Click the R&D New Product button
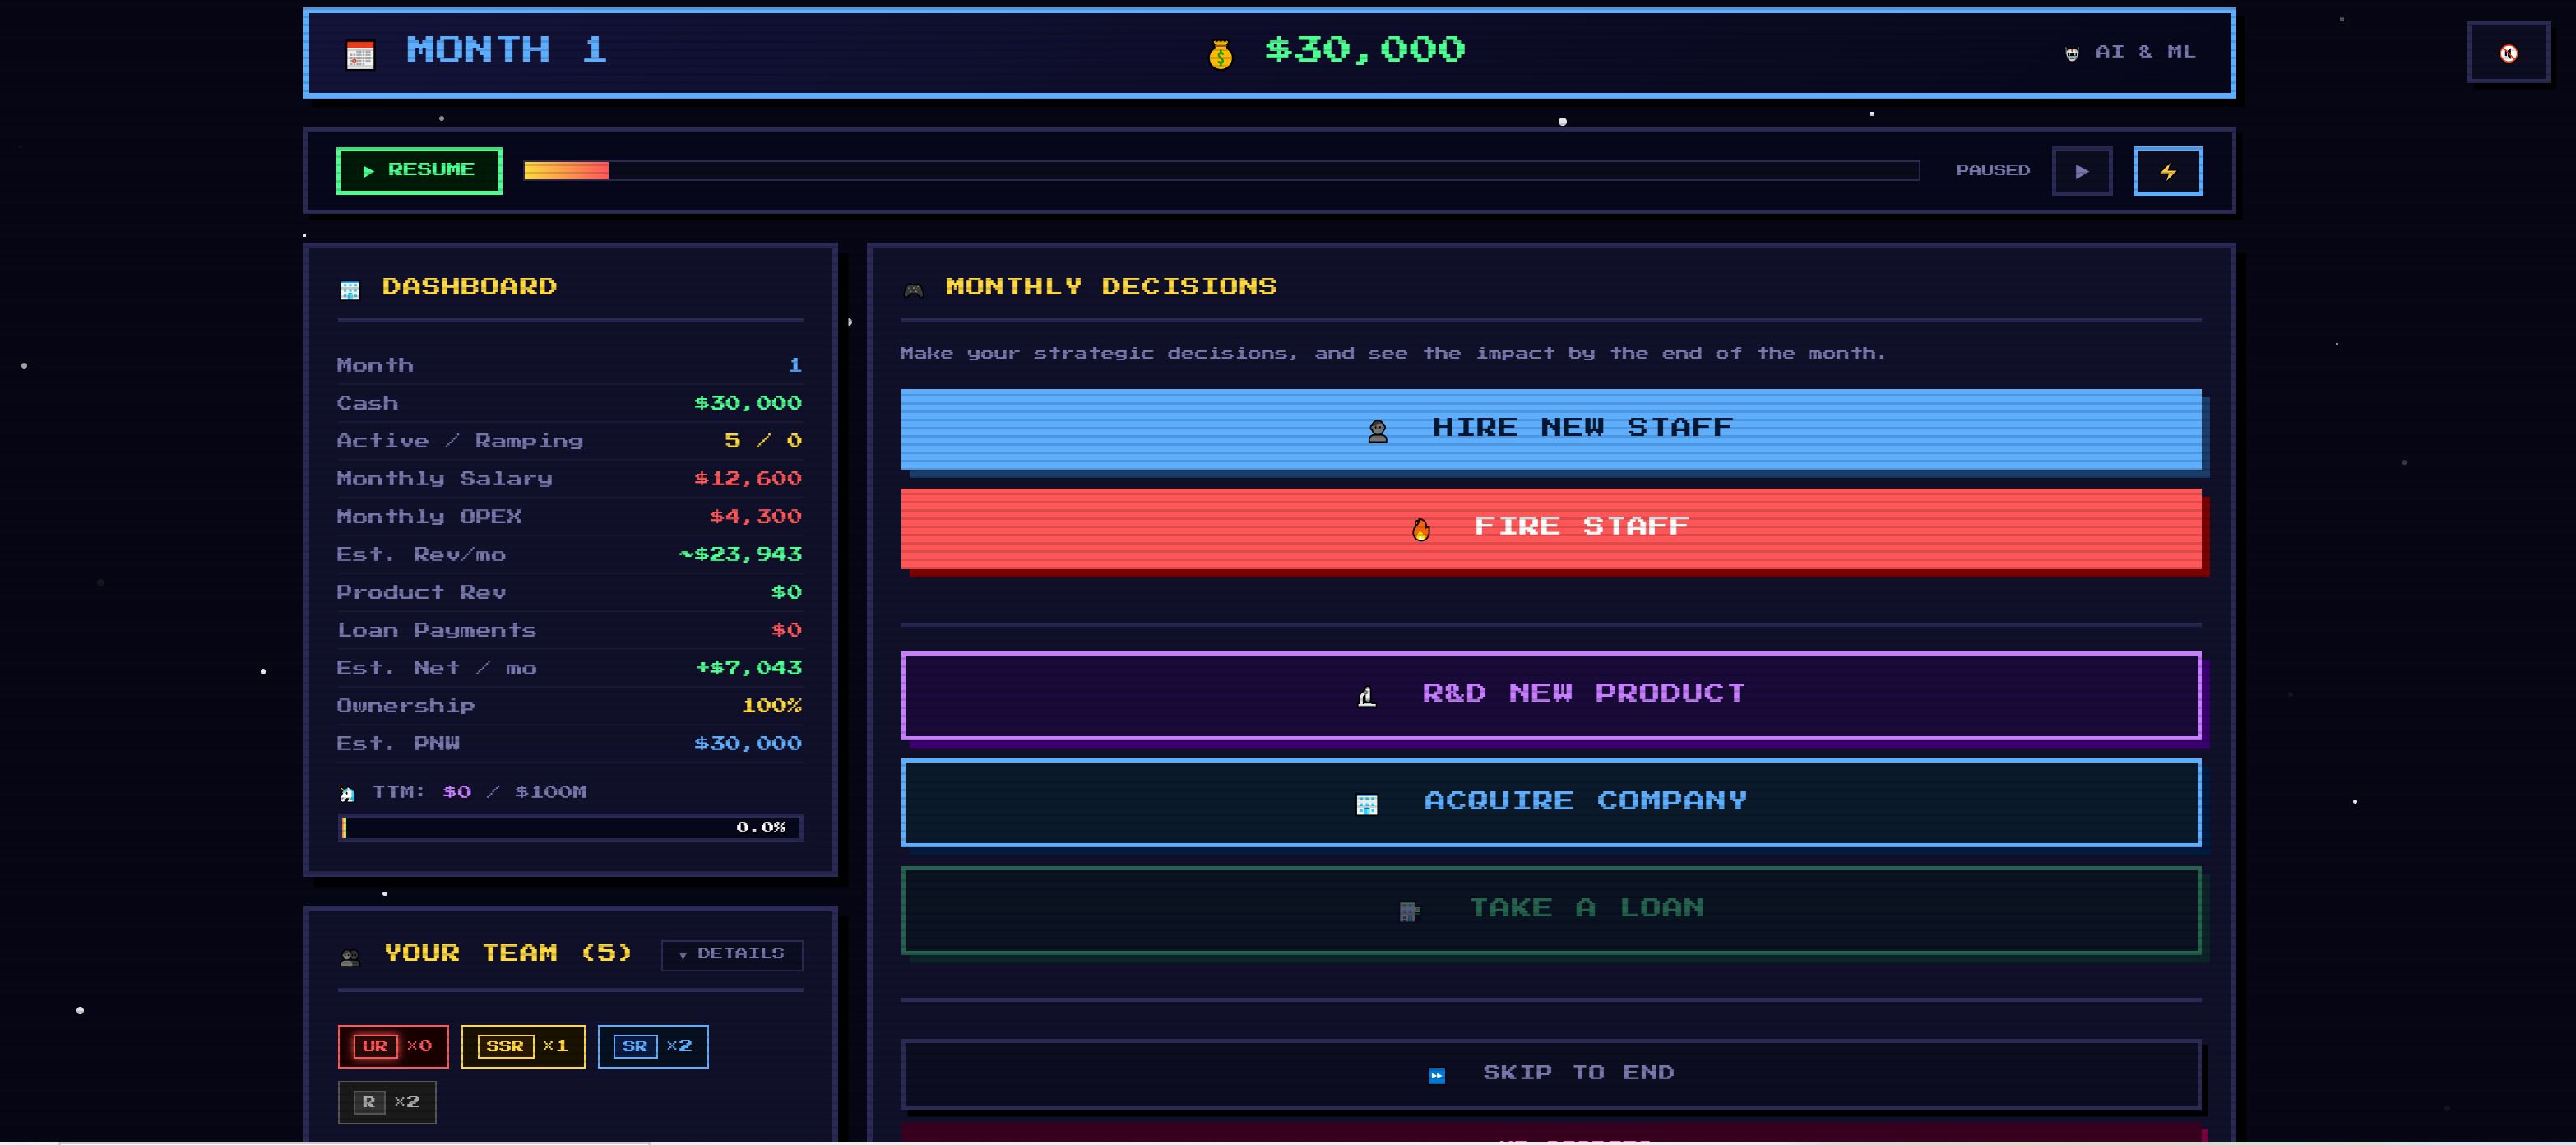The image size is (2576, 1145). 1550,695
